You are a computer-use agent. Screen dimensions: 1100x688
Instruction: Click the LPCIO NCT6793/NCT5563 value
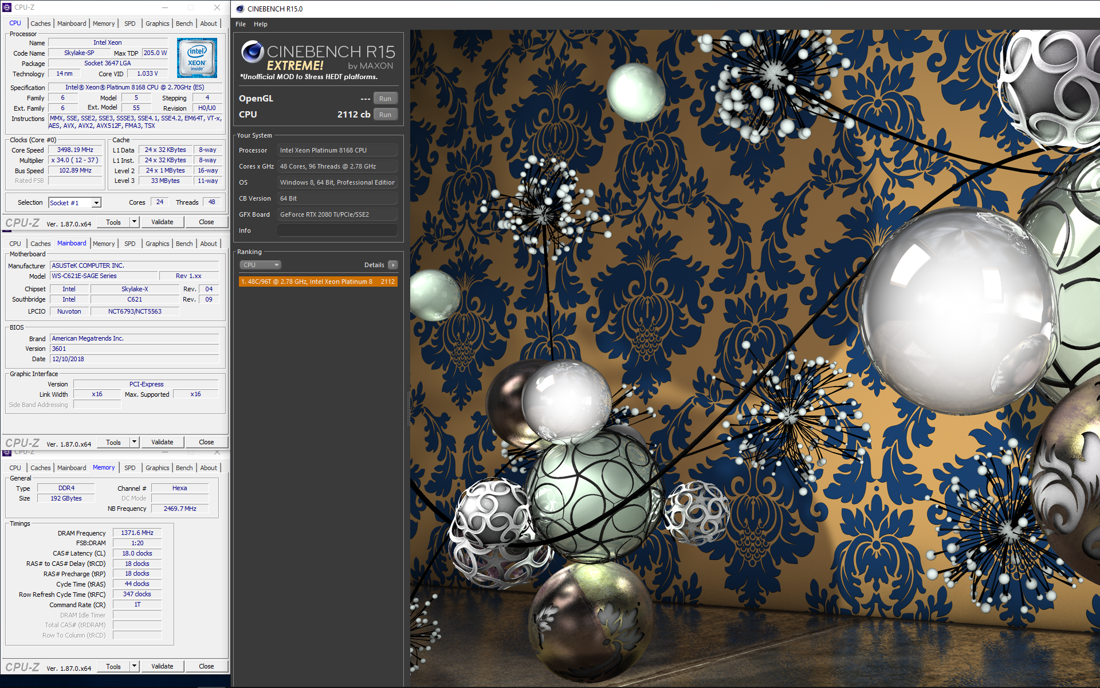135,311
